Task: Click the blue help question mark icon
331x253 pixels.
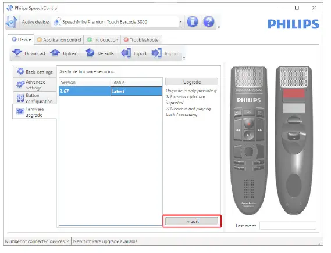Action: click(x=209, y=21)
